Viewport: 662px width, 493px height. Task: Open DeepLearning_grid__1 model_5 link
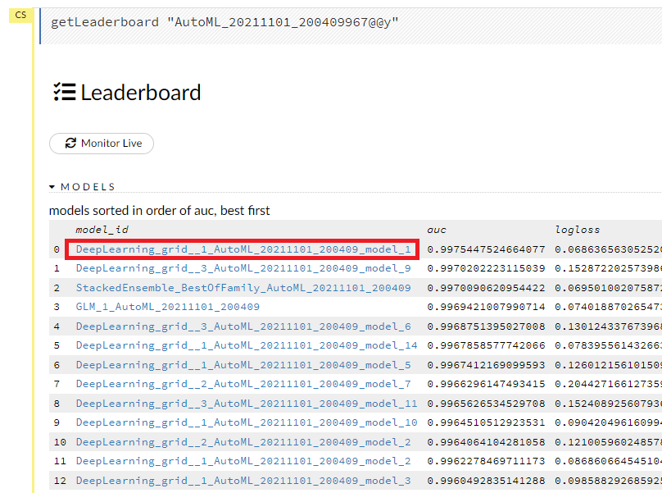coord(243,365)
